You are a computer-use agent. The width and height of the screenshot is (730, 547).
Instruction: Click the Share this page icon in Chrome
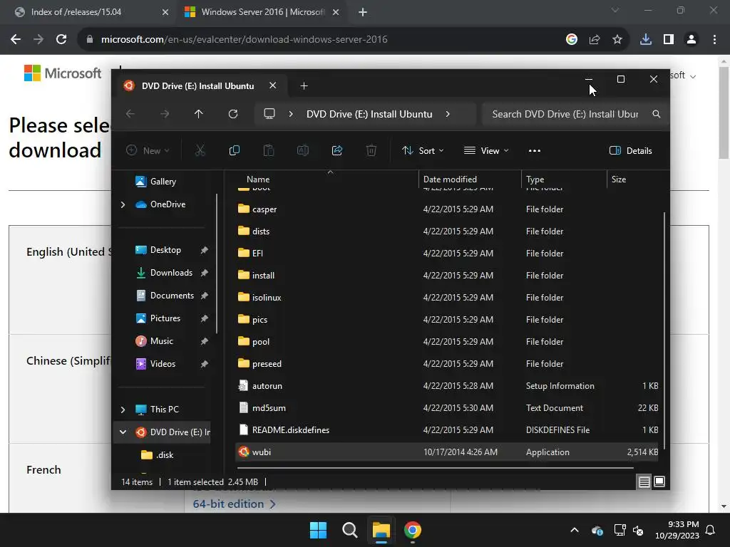click(595, 40)
